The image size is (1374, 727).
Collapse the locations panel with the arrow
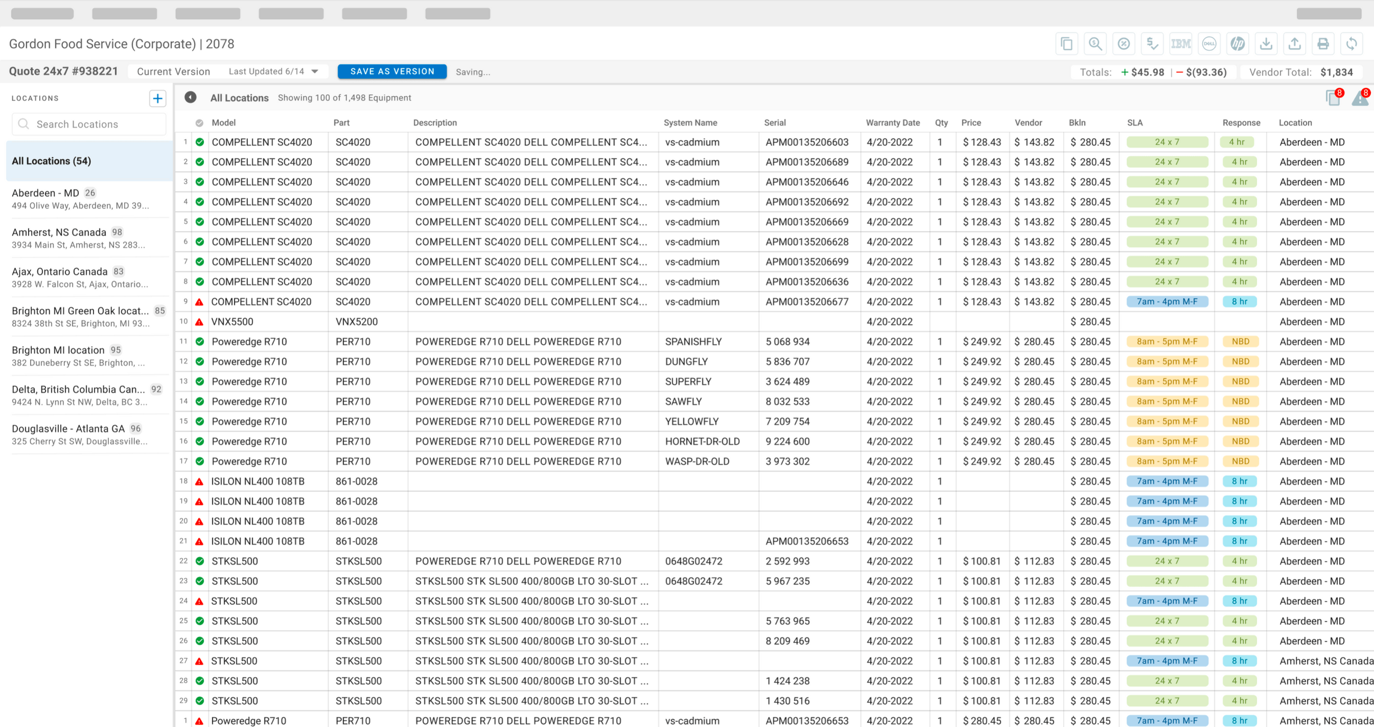(190, 97)
